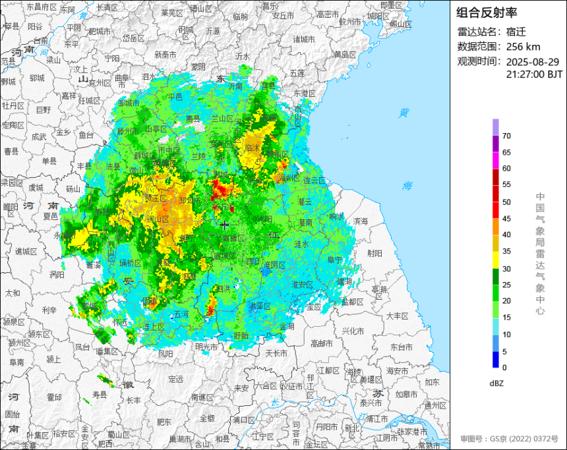
Task: Click the 响水 map label
Action: 336,217
